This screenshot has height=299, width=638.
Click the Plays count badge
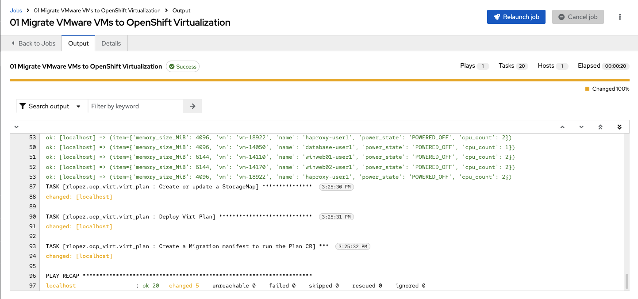click(483, 66)
